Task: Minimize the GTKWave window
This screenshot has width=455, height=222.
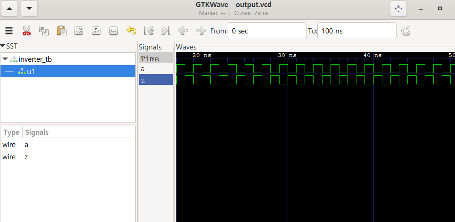Action: (421, 9)
